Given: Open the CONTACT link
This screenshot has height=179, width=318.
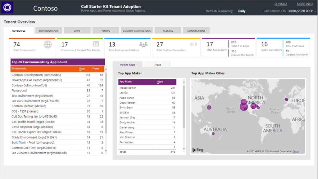Looking at the screenshot, I should click(x=280, y=4).
